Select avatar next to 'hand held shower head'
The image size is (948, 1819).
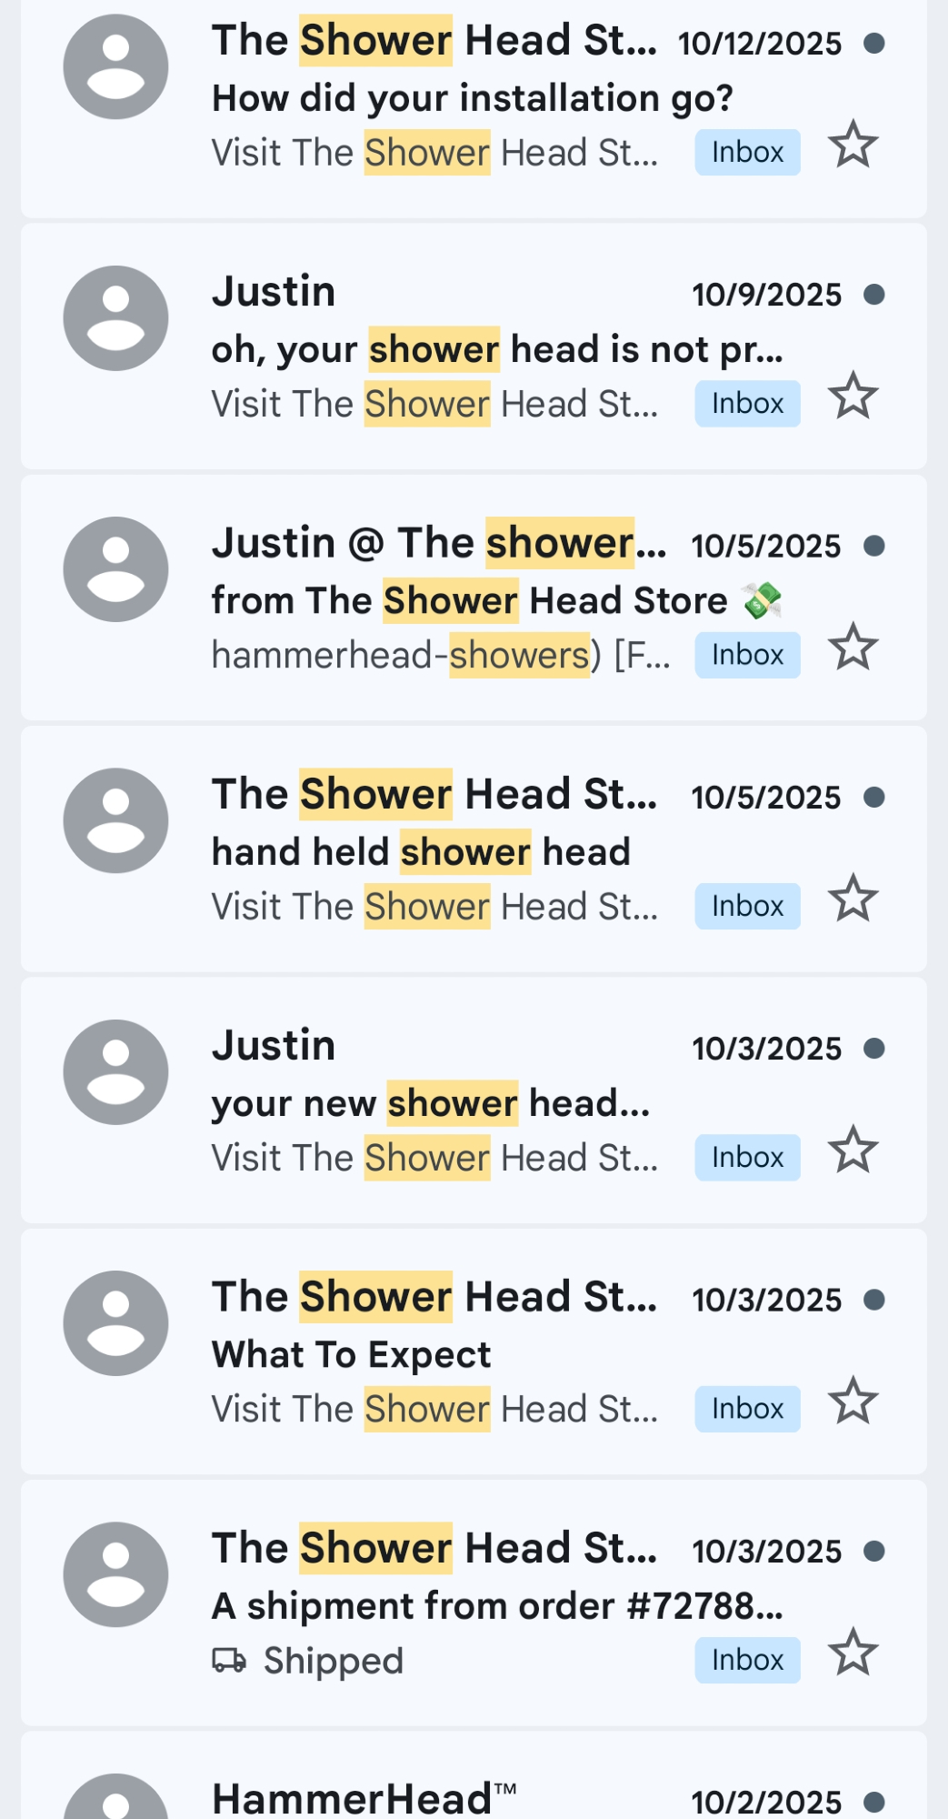tap(115, 820)
